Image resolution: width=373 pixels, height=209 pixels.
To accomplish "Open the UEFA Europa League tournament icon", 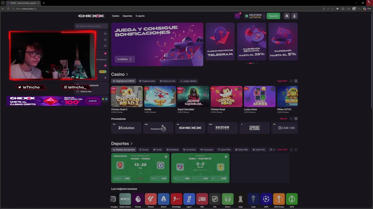I will coord(279,199).
